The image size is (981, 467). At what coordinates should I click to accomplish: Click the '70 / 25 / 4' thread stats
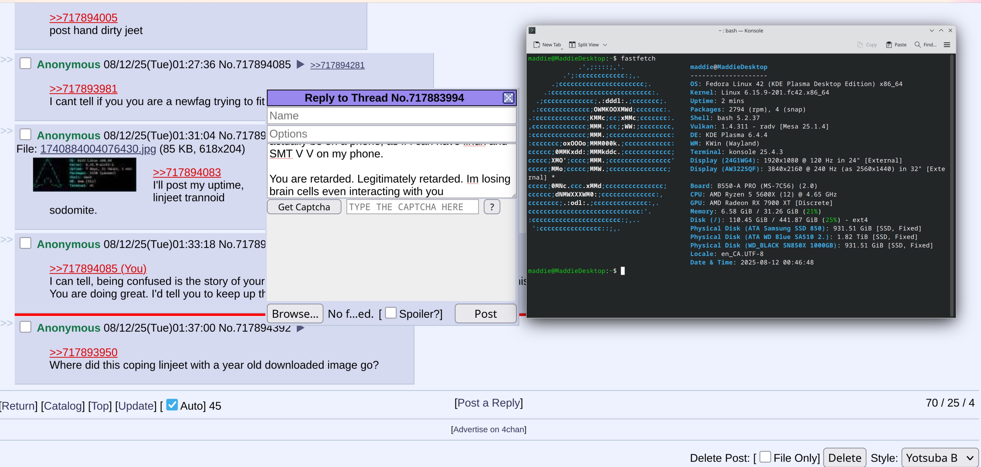[x=950, y=403]
